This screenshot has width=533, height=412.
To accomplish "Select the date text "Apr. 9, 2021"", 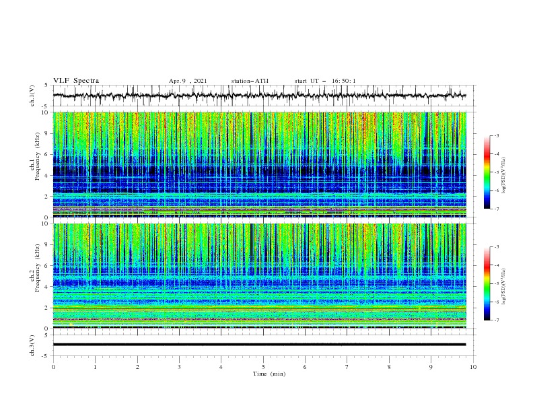I will [x=188, y=81].
